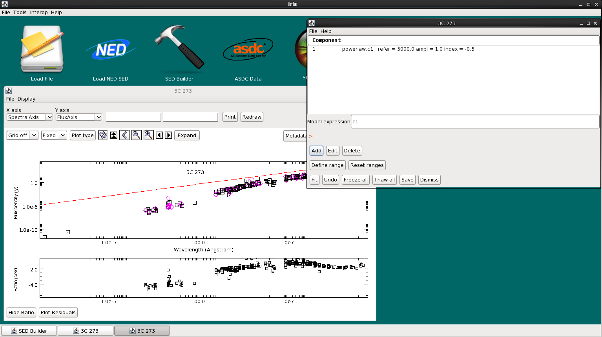
Task: Click the back chevron plot icon
Action: pos(124,135)
